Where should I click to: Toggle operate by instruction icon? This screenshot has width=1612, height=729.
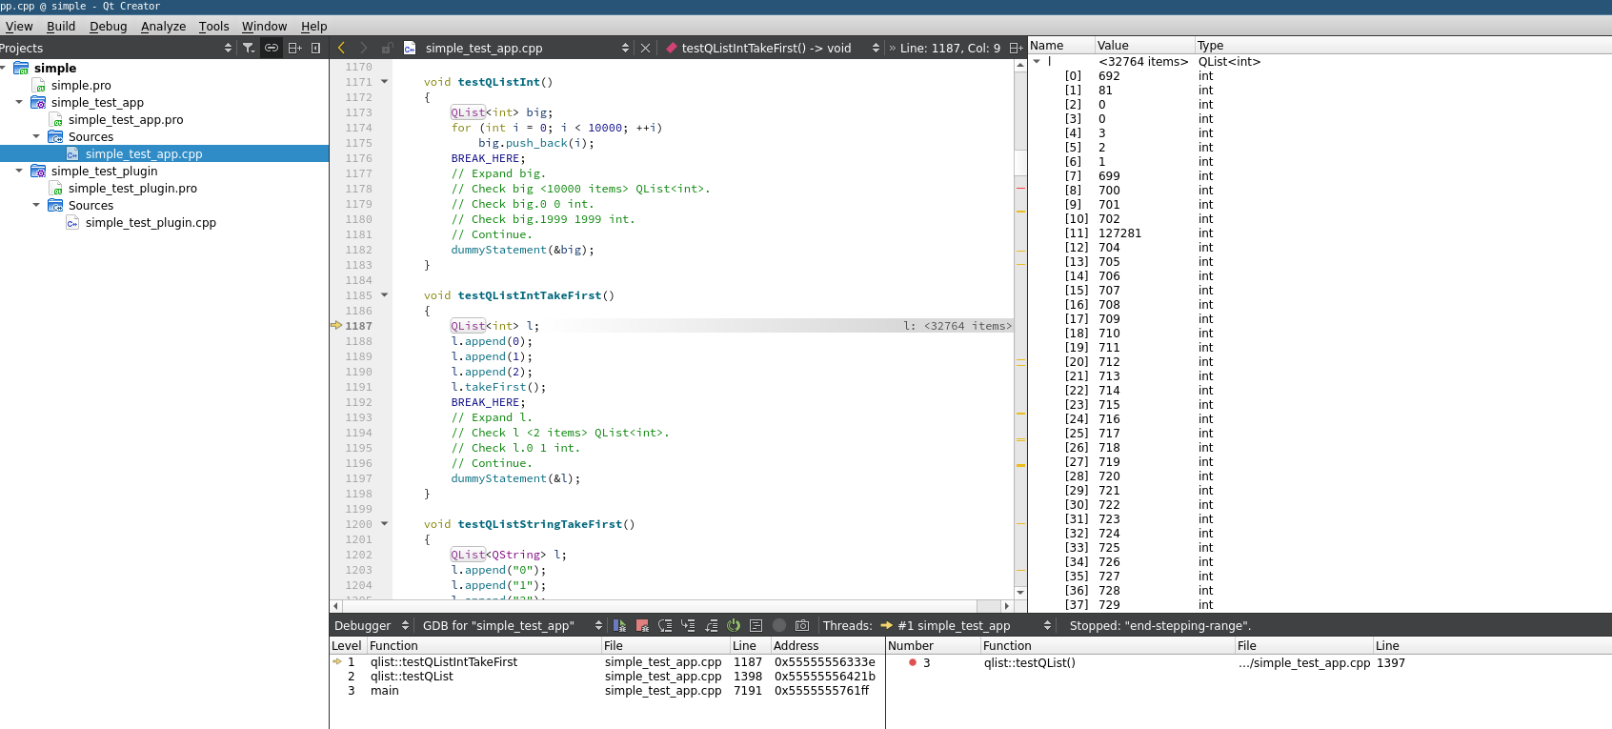756,626
